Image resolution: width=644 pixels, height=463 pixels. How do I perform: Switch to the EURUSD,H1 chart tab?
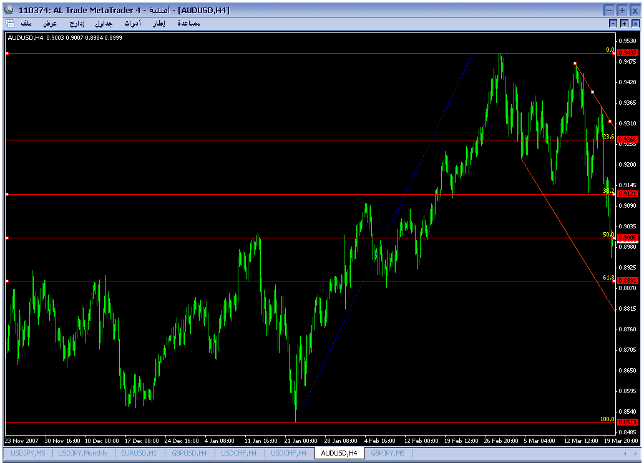(139, 453)
